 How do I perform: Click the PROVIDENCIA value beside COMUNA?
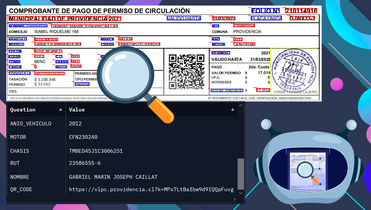247,32
